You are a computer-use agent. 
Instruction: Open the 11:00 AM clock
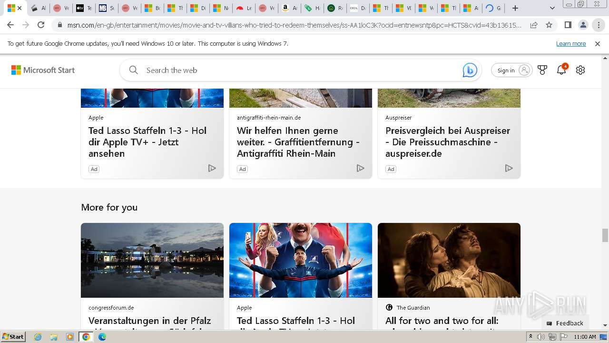585,337
